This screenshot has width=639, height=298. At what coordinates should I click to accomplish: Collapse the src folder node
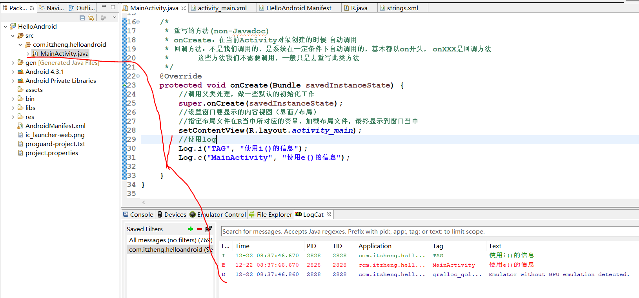13,36
